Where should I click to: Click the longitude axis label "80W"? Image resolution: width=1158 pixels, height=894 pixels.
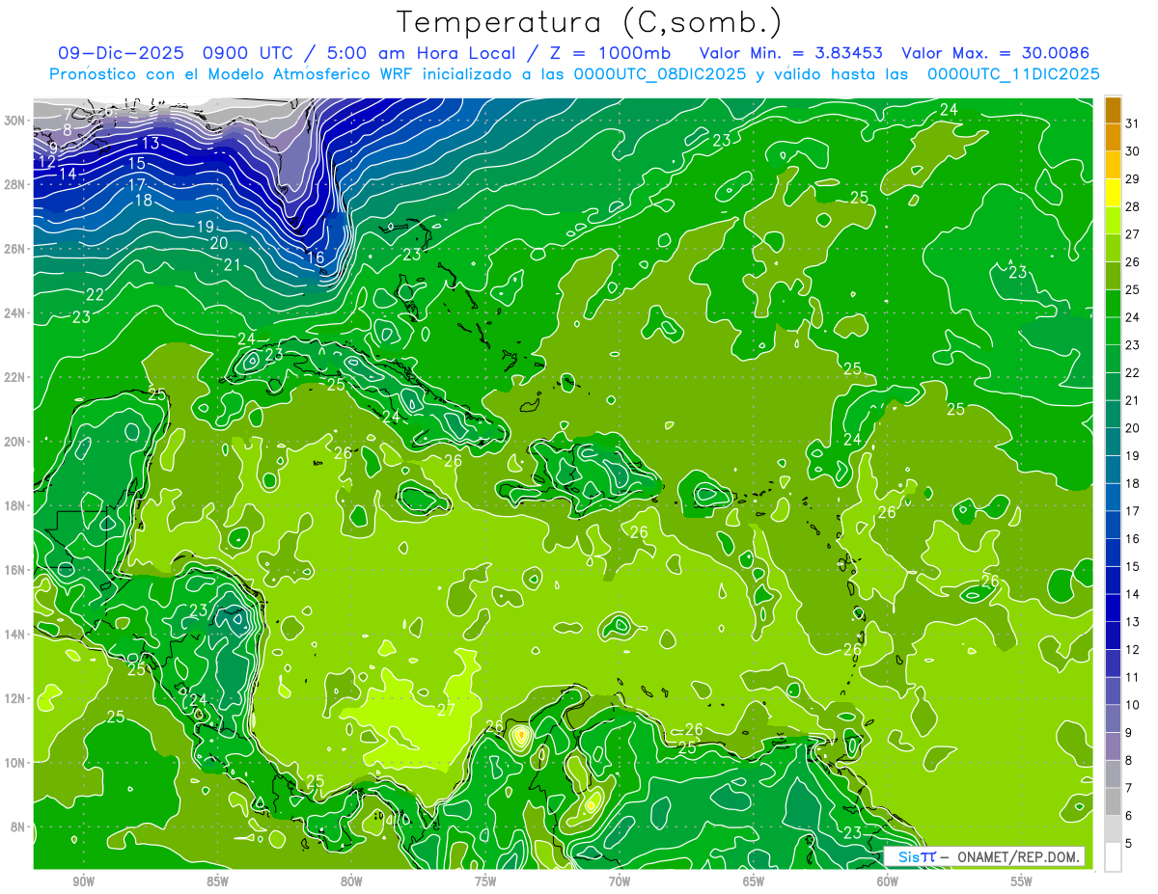click(x=351, y=882)
